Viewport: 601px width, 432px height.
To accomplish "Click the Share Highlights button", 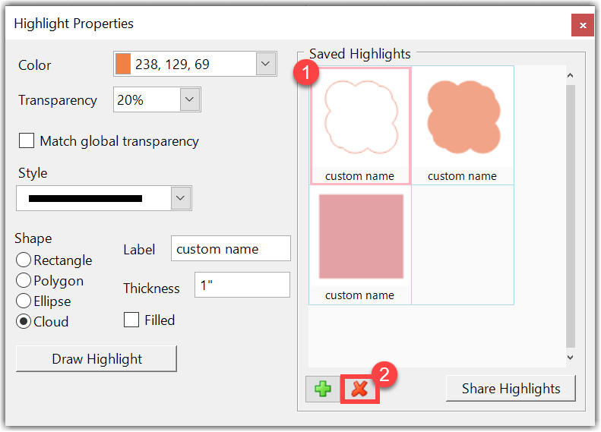I will point(511,389).
